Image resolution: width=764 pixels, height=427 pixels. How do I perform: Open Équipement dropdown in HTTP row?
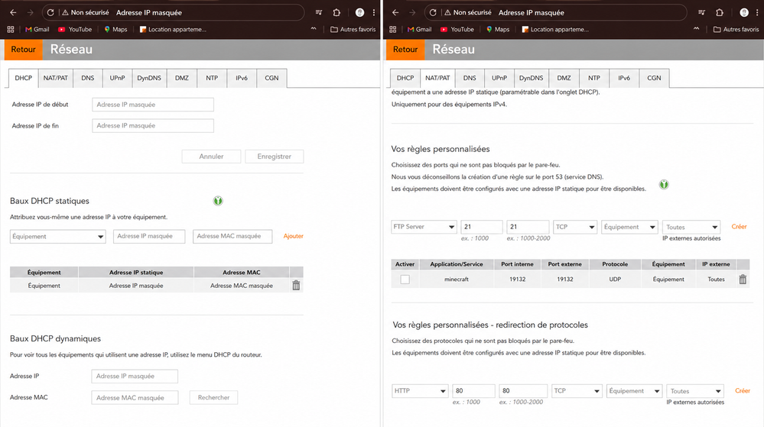click(x=635, y=391)
